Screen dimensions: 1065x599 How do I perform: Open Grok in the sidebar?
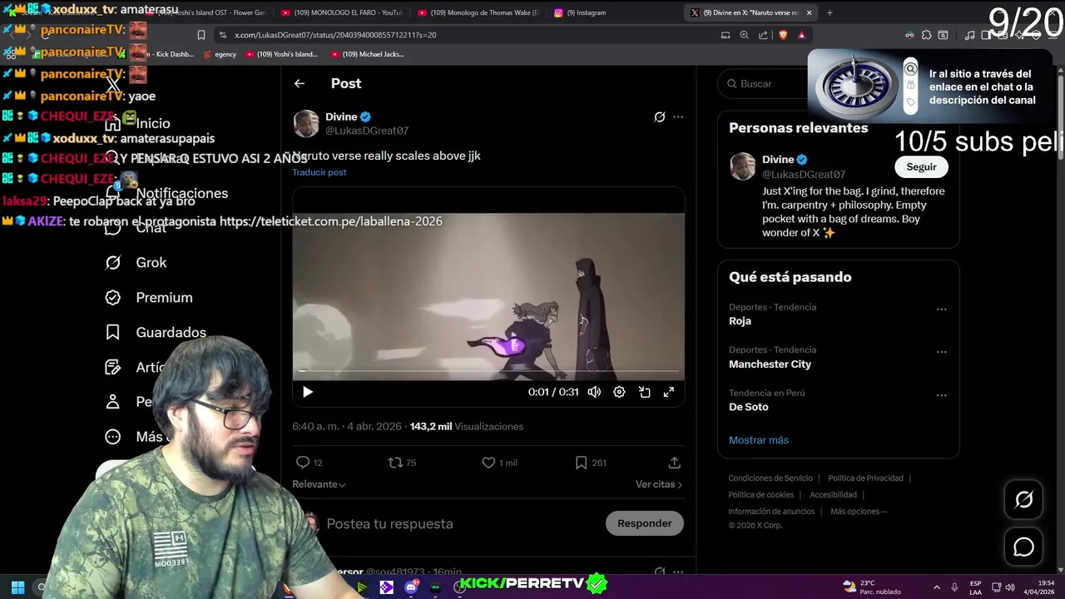click(136, 262)
